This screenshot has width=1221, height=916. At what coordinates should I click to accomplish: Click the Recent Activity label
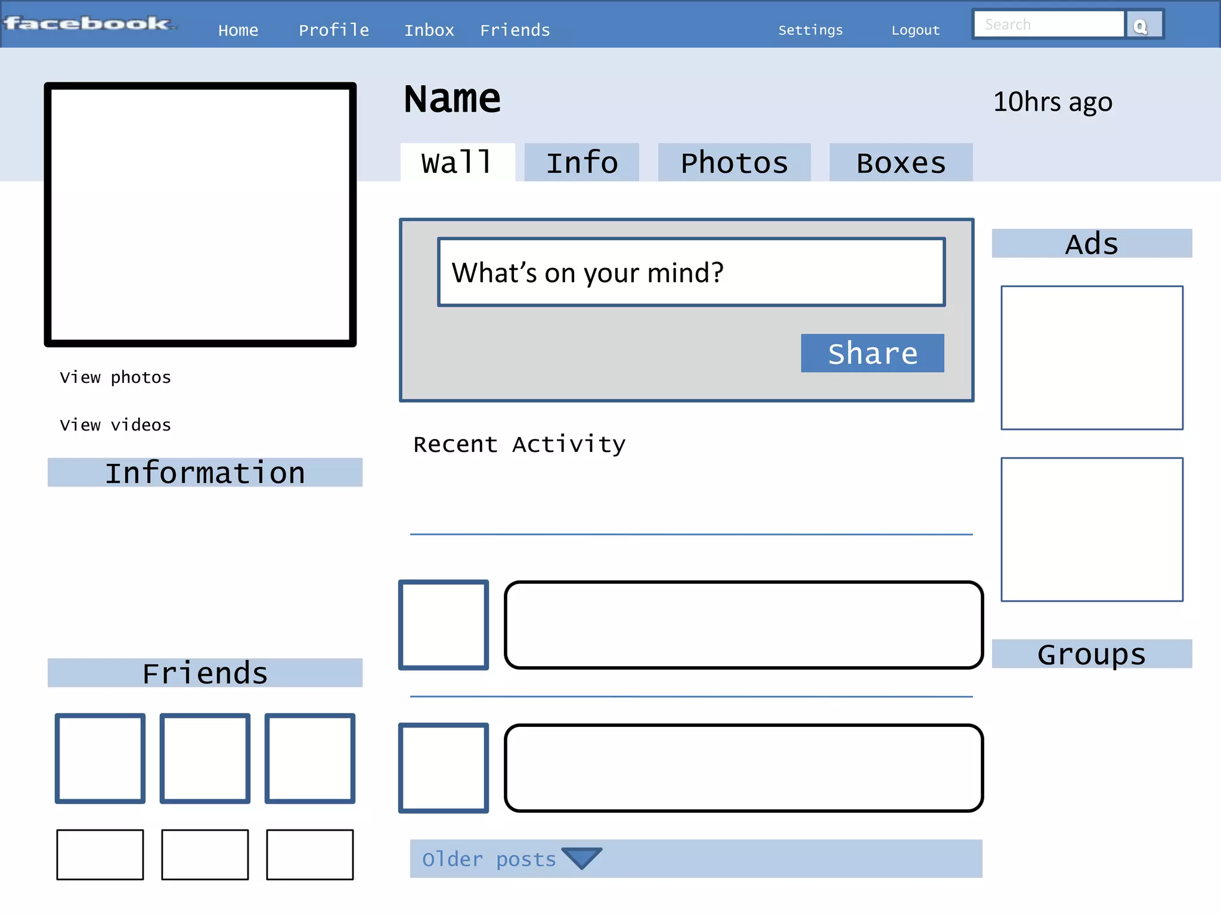tap(519, 444)
